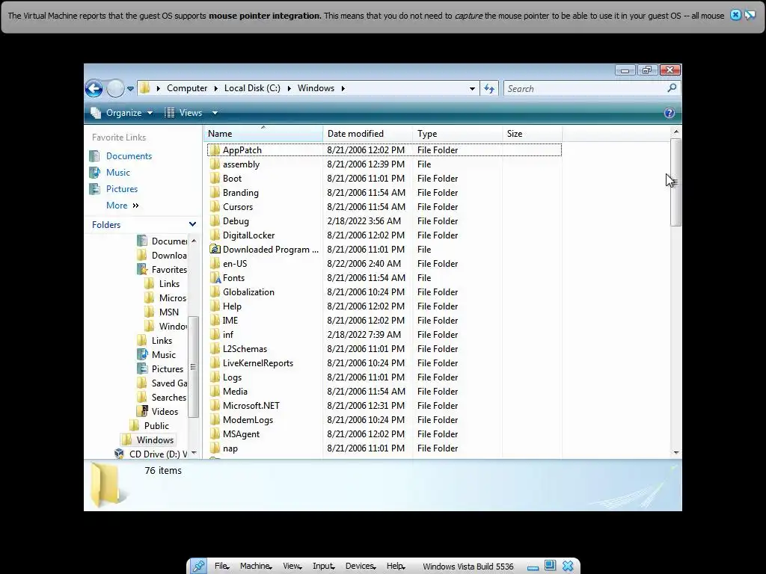The width and height of the screenshot is (766, 574).
Task: Open Music favorite link
Action: [118, 173]
